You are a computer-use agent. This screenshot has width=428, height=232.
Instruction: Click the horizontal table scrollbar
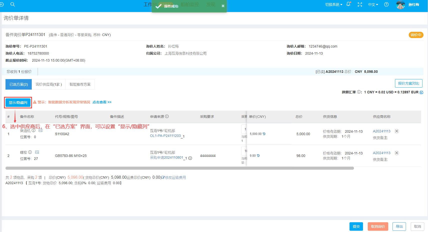[180, 168]
